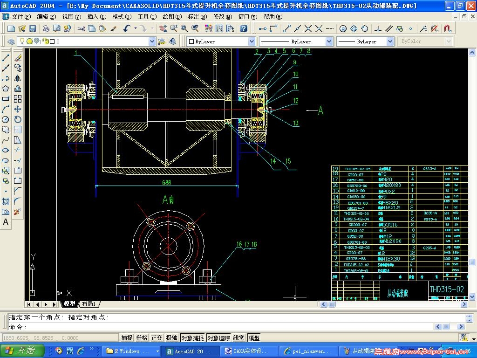Open the linetype ByLayer dropdown
Screen dimensions: 477x358
[x=329, y=41]
